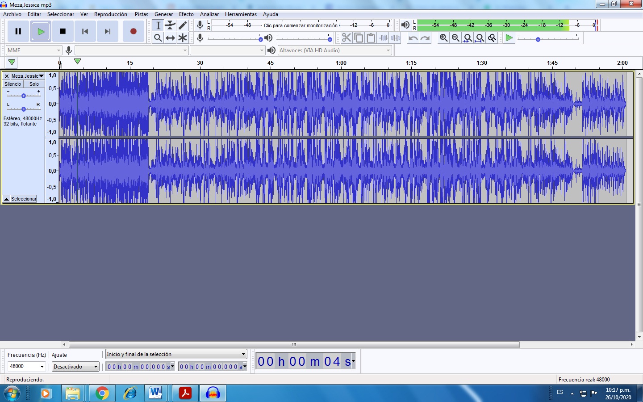The height and width of the screenshot is (402, 643).
Task: Select the Zoom tool
Action: [158, 38]
